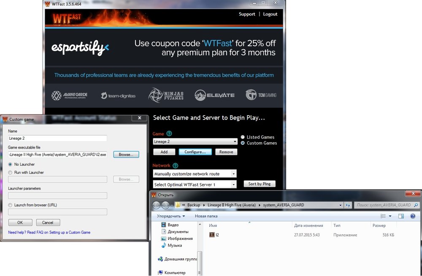Click Новая папка in the toolbar
This screenshot has width=422, height=276.
pos(206,216)
